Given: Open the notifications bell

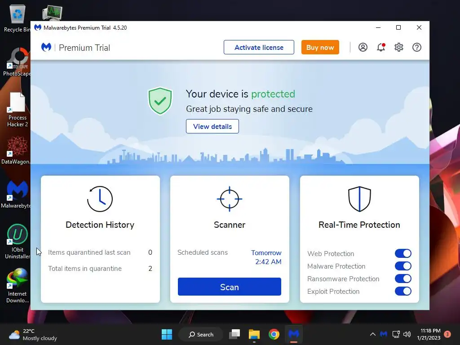Looking at the screenshot, I should tap(381, 47).
